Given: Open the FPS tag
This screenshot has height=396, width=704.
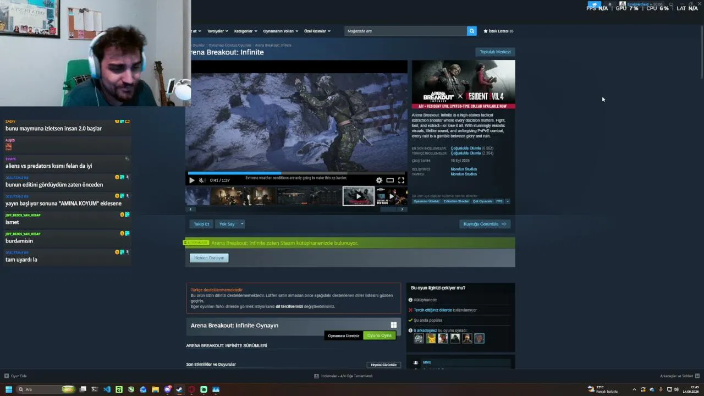Looking at the screenshot, I should tap(499, 201).
